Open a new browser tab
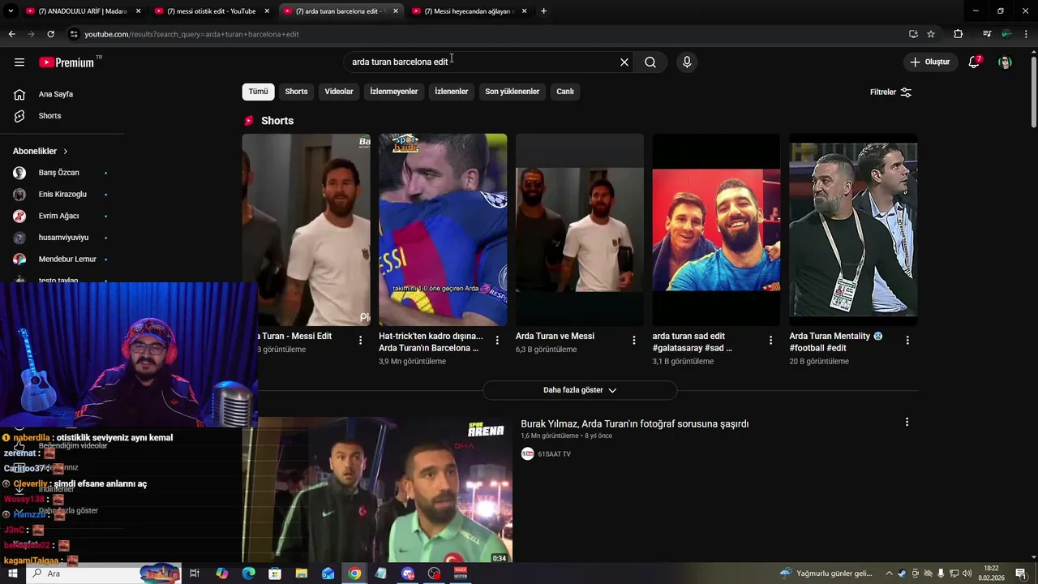 543,11
